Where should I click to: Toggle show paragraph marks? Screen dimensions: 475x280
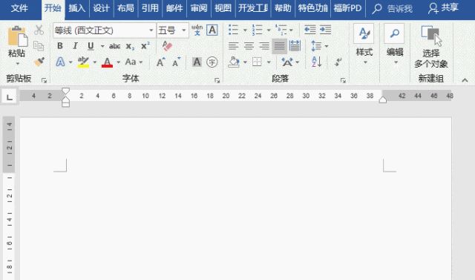[x=338, y=62]
